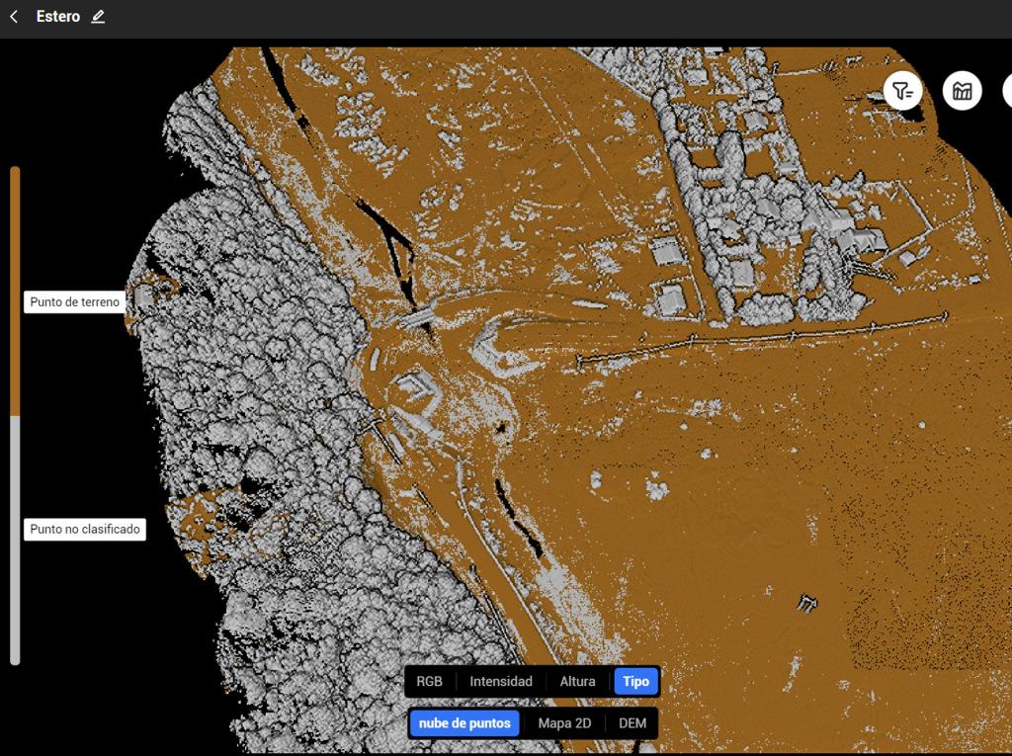
Task: Switch point coloring to RGB
Action: pos(429,681)
